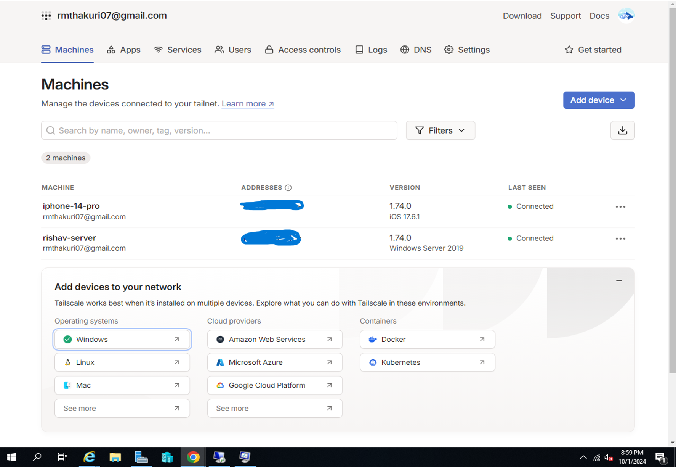The height and width of the screenshot is (467, 676).
Task: Open the Windows Start menu
Action: (x=12, y=457)
